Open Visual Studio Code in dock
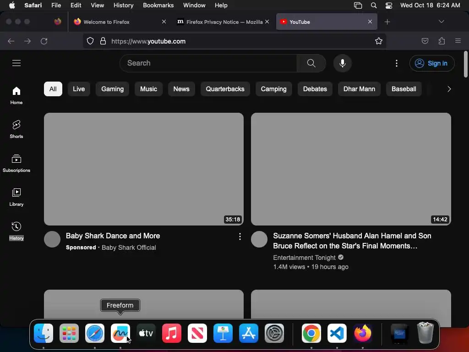The image size is (469, 352). pyautogui.click(x=337, y=333)
